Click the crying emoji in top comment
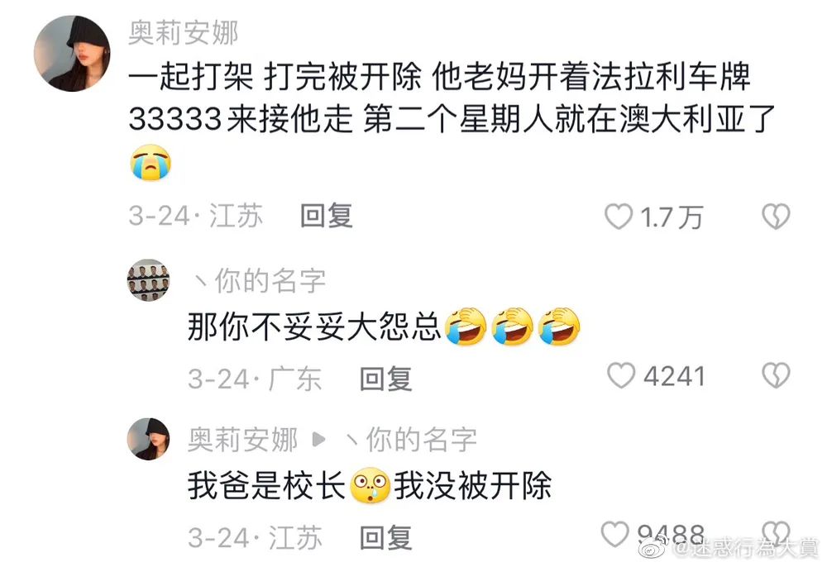 pos(151,162)
